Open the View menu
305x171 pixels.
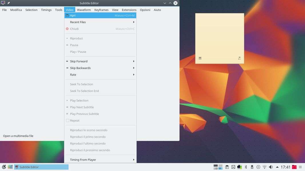pos(115,10)
